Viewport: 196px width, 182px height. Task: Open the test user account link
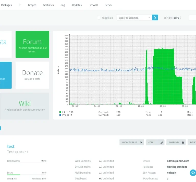click(11, 146)
